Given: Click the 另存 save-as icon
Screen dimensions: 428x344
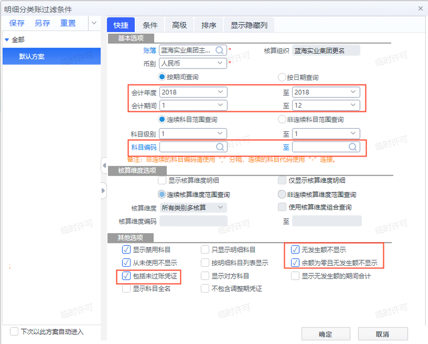Looking at the screenshot, I should [x=42, y=24].
